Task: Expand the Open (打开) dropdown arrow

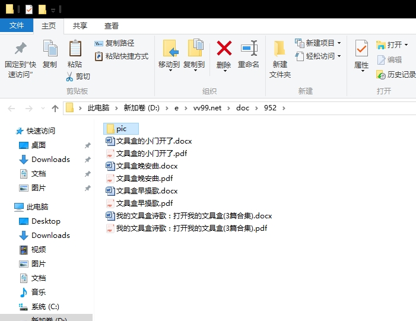Action: coord(406,45)
